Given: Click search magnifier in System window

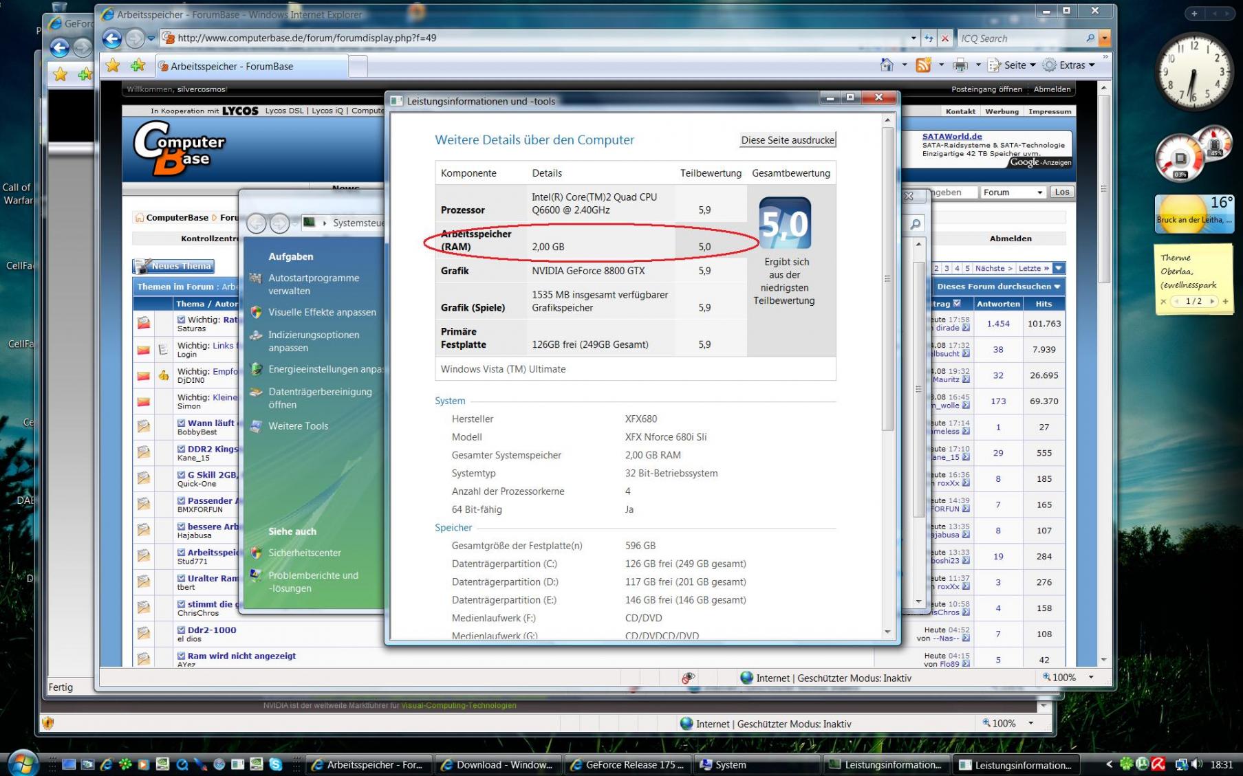Looking at the screenshot, I should point(916,224).
